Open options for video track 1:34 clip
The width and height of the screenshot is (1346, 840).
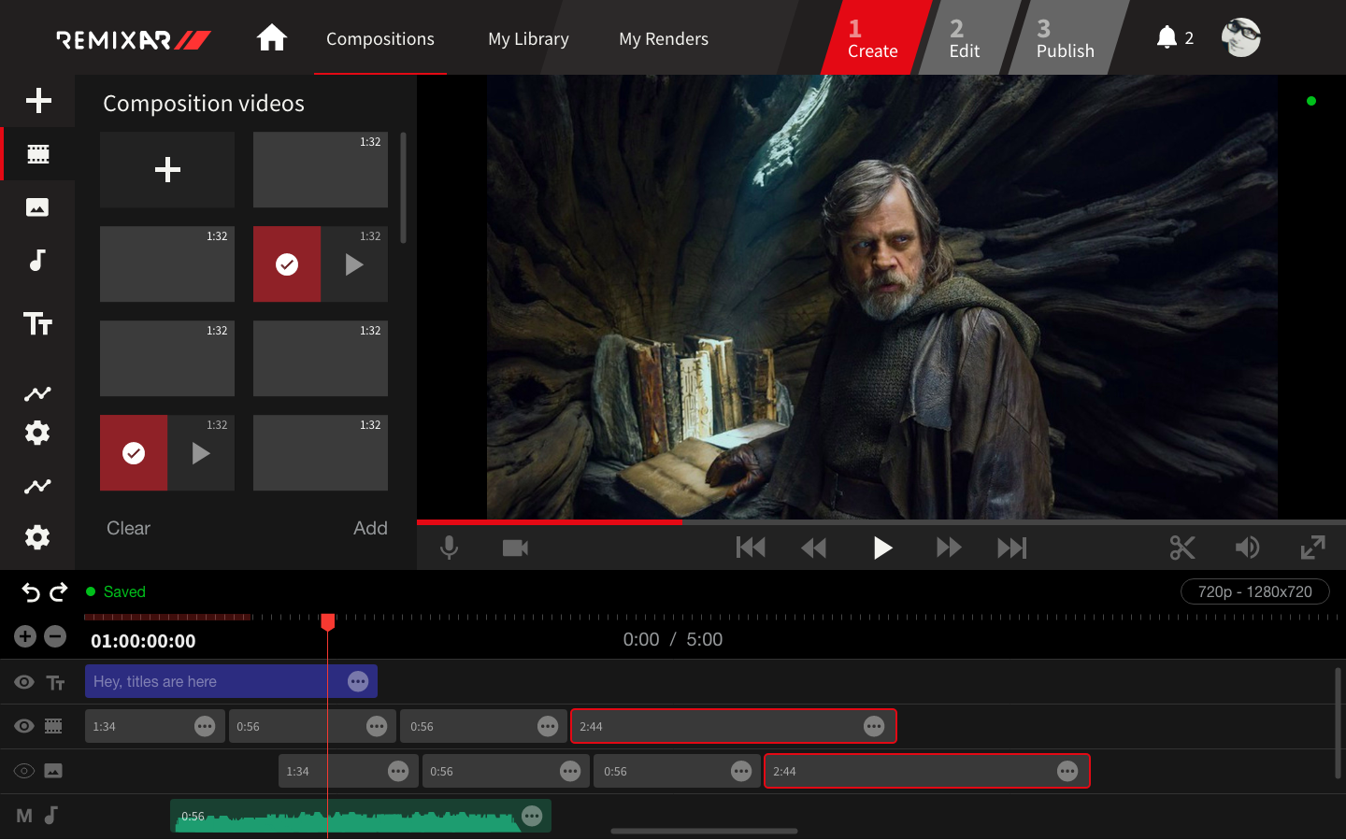pos(205,726)
